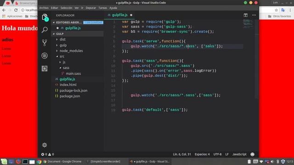
Task: Open 'Otros favoritos' bookmarks folder
Action: (x=279, y=16)
